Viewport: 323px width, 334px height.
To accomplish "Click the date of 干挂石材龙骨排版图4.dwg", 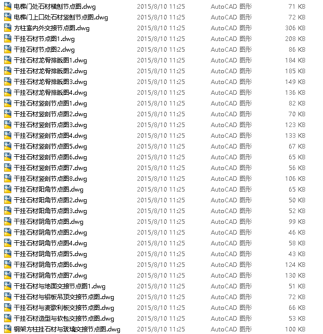I will point(161,93).
